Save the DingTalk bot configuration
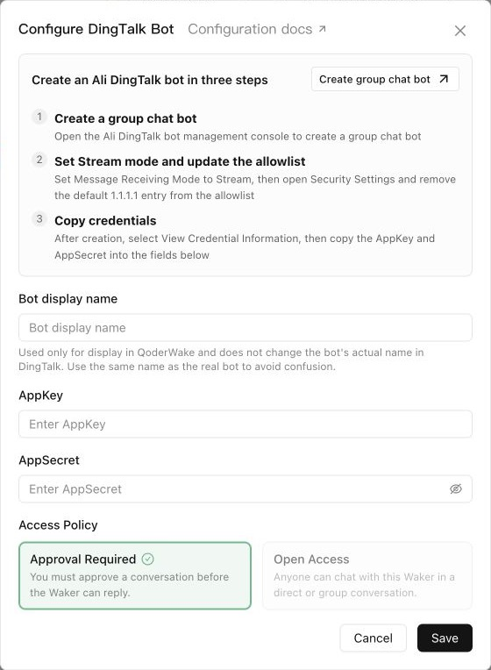Screen dimensions: 491x670 445,638
